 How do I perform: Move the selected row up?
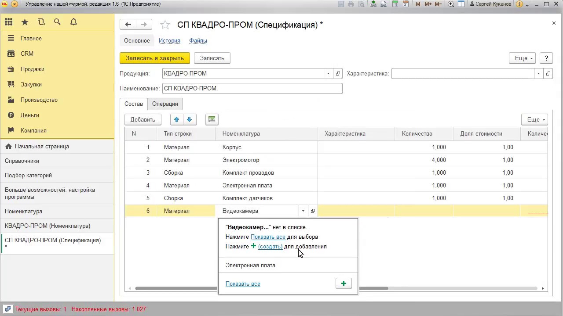(x=176, y=119)
